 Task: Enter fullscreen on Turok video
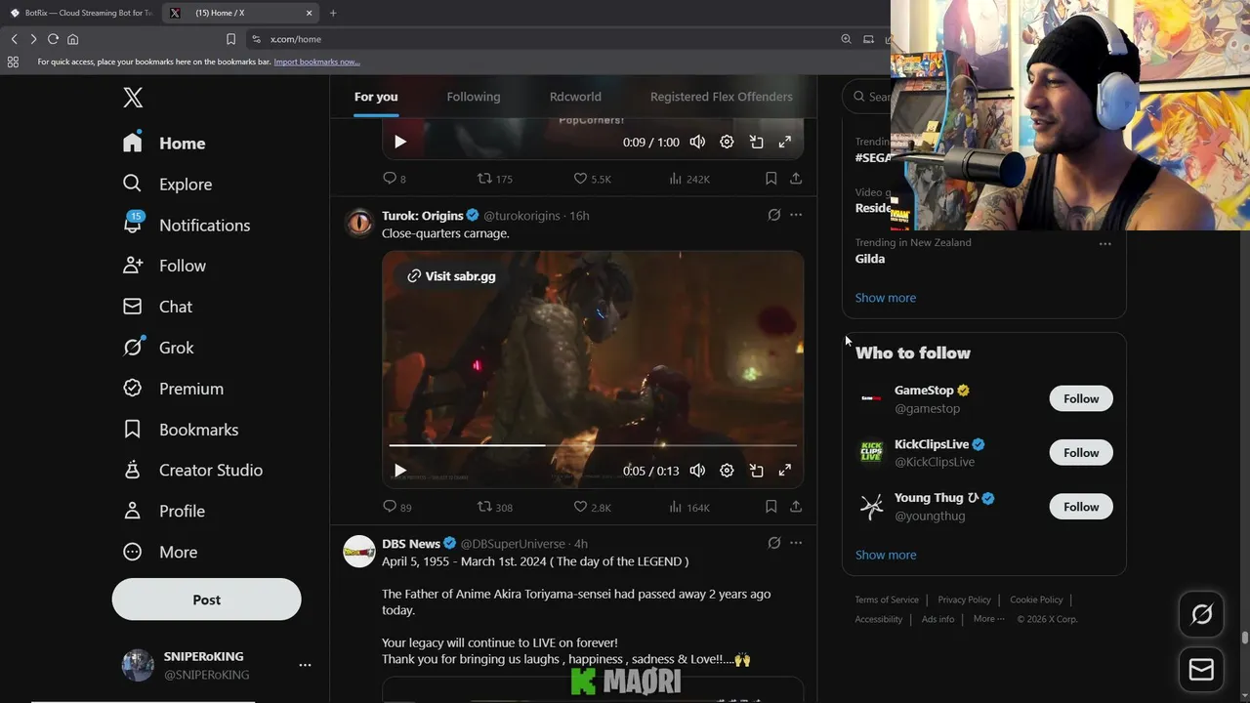pos(784,471)
